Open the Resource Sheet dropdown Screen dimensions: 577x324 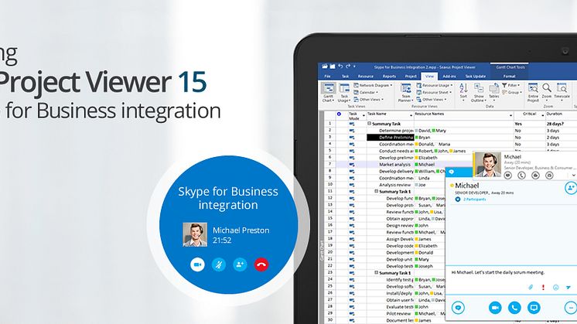[434, 92]
